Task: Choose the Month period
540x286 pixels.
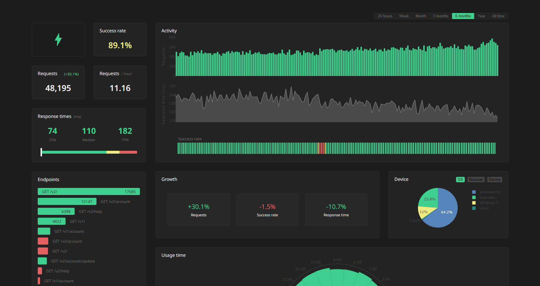Action: click(x=421, y=16)
